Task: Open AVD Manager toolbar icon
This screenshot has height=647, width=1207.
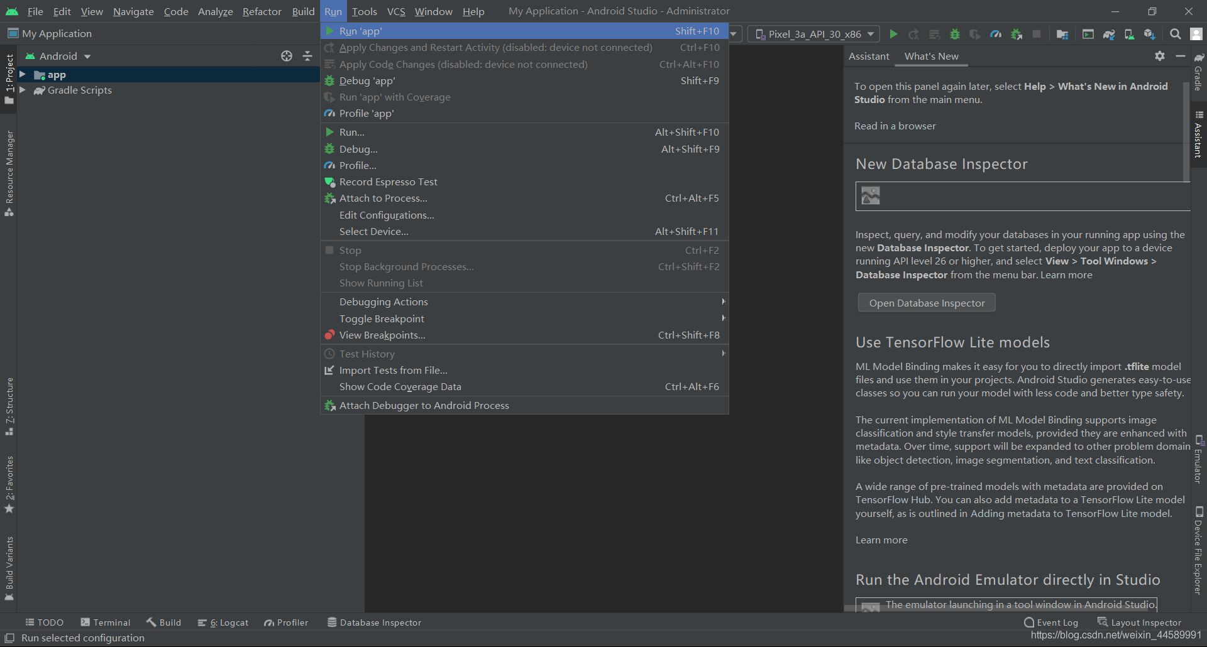Action: coord(1130,34)
